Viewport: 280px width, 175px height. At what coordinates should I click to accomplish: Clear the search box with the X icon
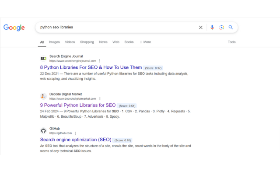click(201, 27)
